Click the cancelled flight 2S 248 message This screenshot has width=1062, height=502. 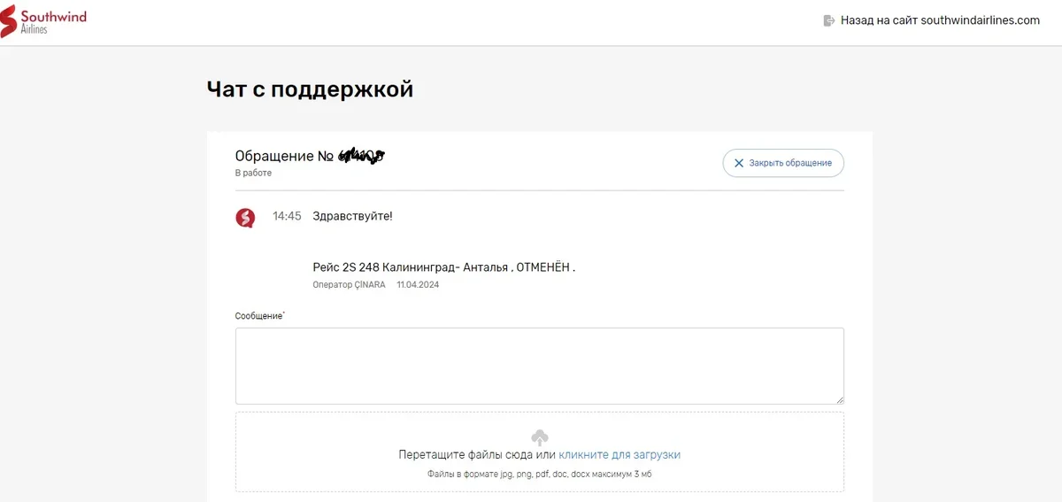tap(443, 266)
